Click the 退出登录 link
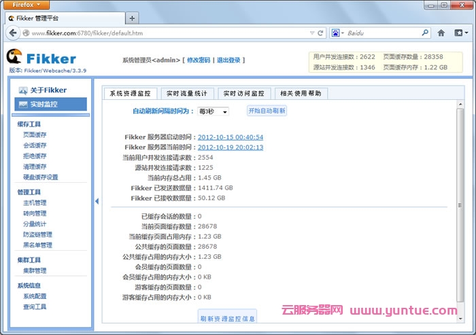 point(228,60)
